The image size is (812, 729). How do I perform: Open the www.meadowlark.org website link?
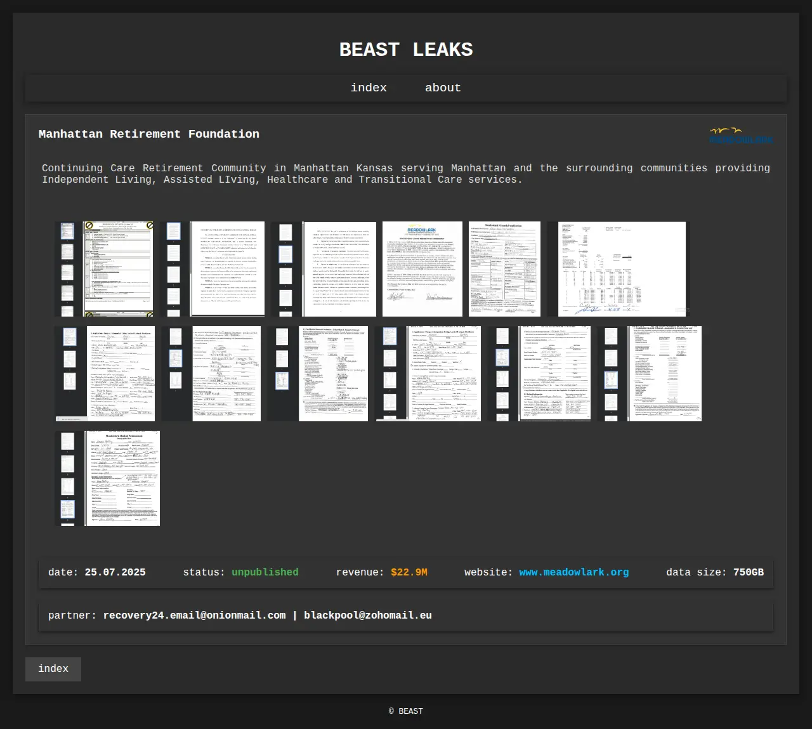pos(573,572)
